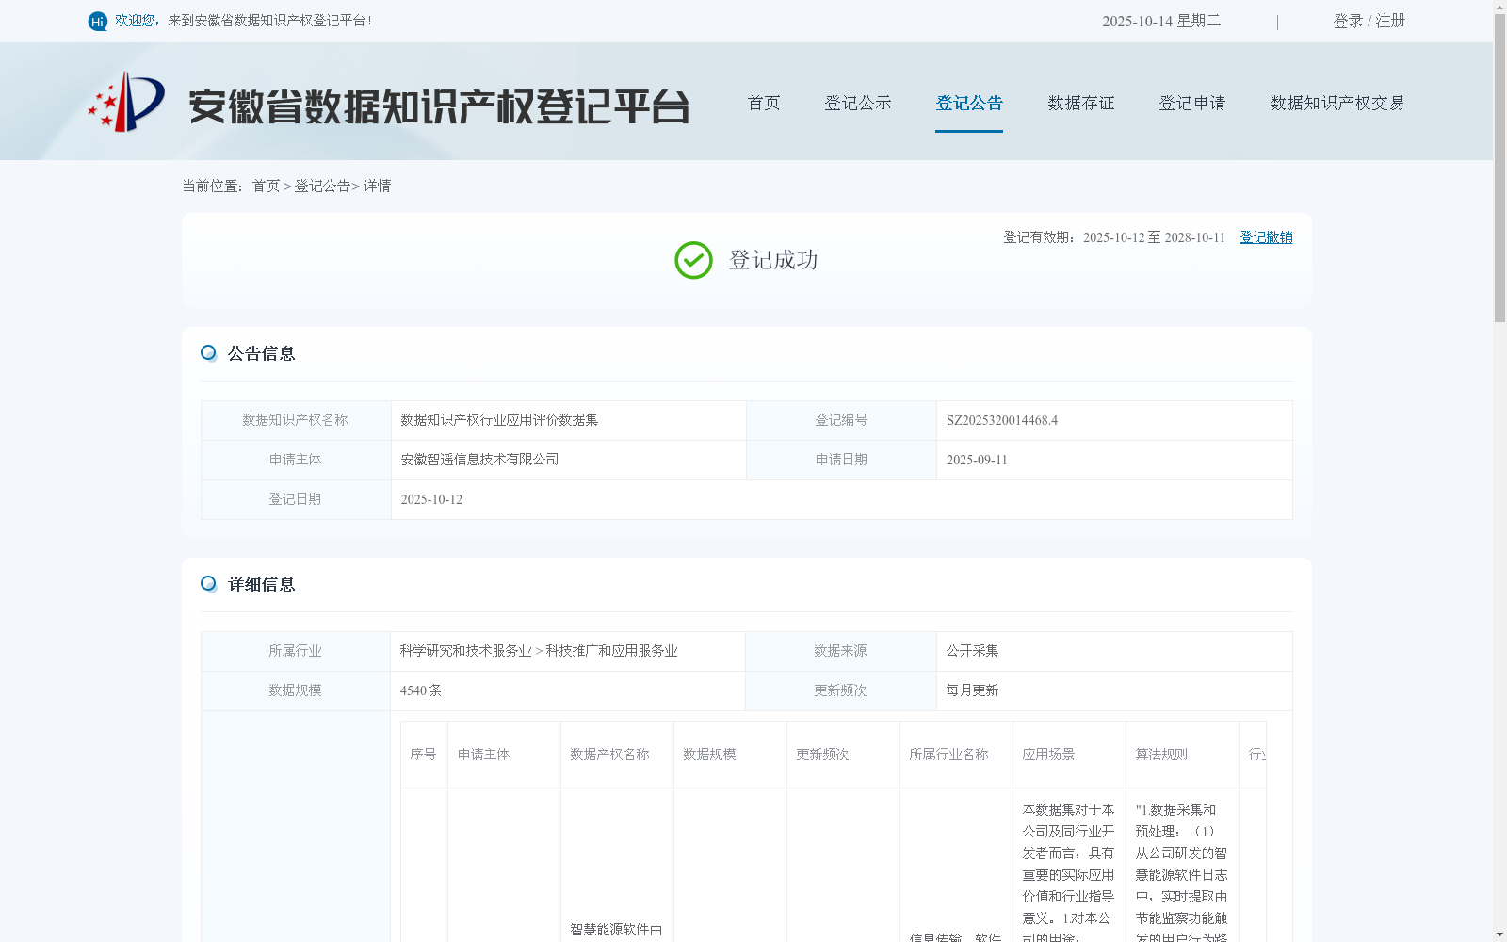
Task: Go to 登记公示 nav tab
Action: pyautogui.click(x=858, y=103)
